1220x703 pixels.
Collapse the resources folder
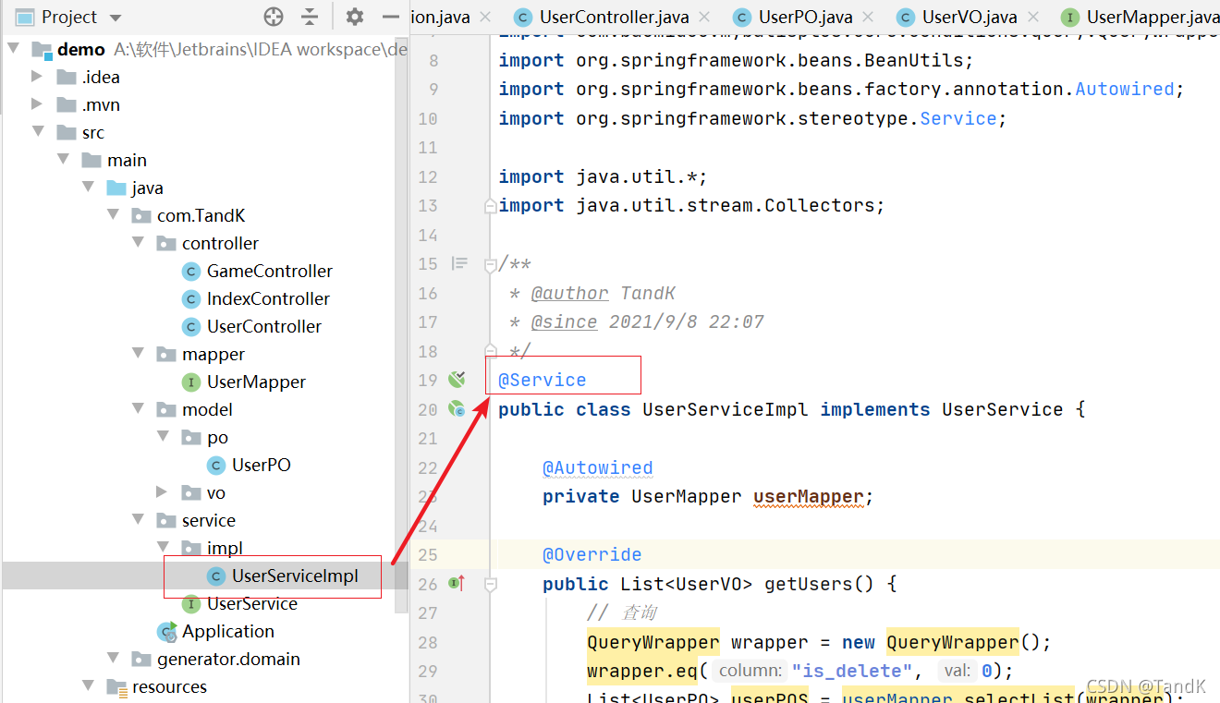click(x=88, y=687)
